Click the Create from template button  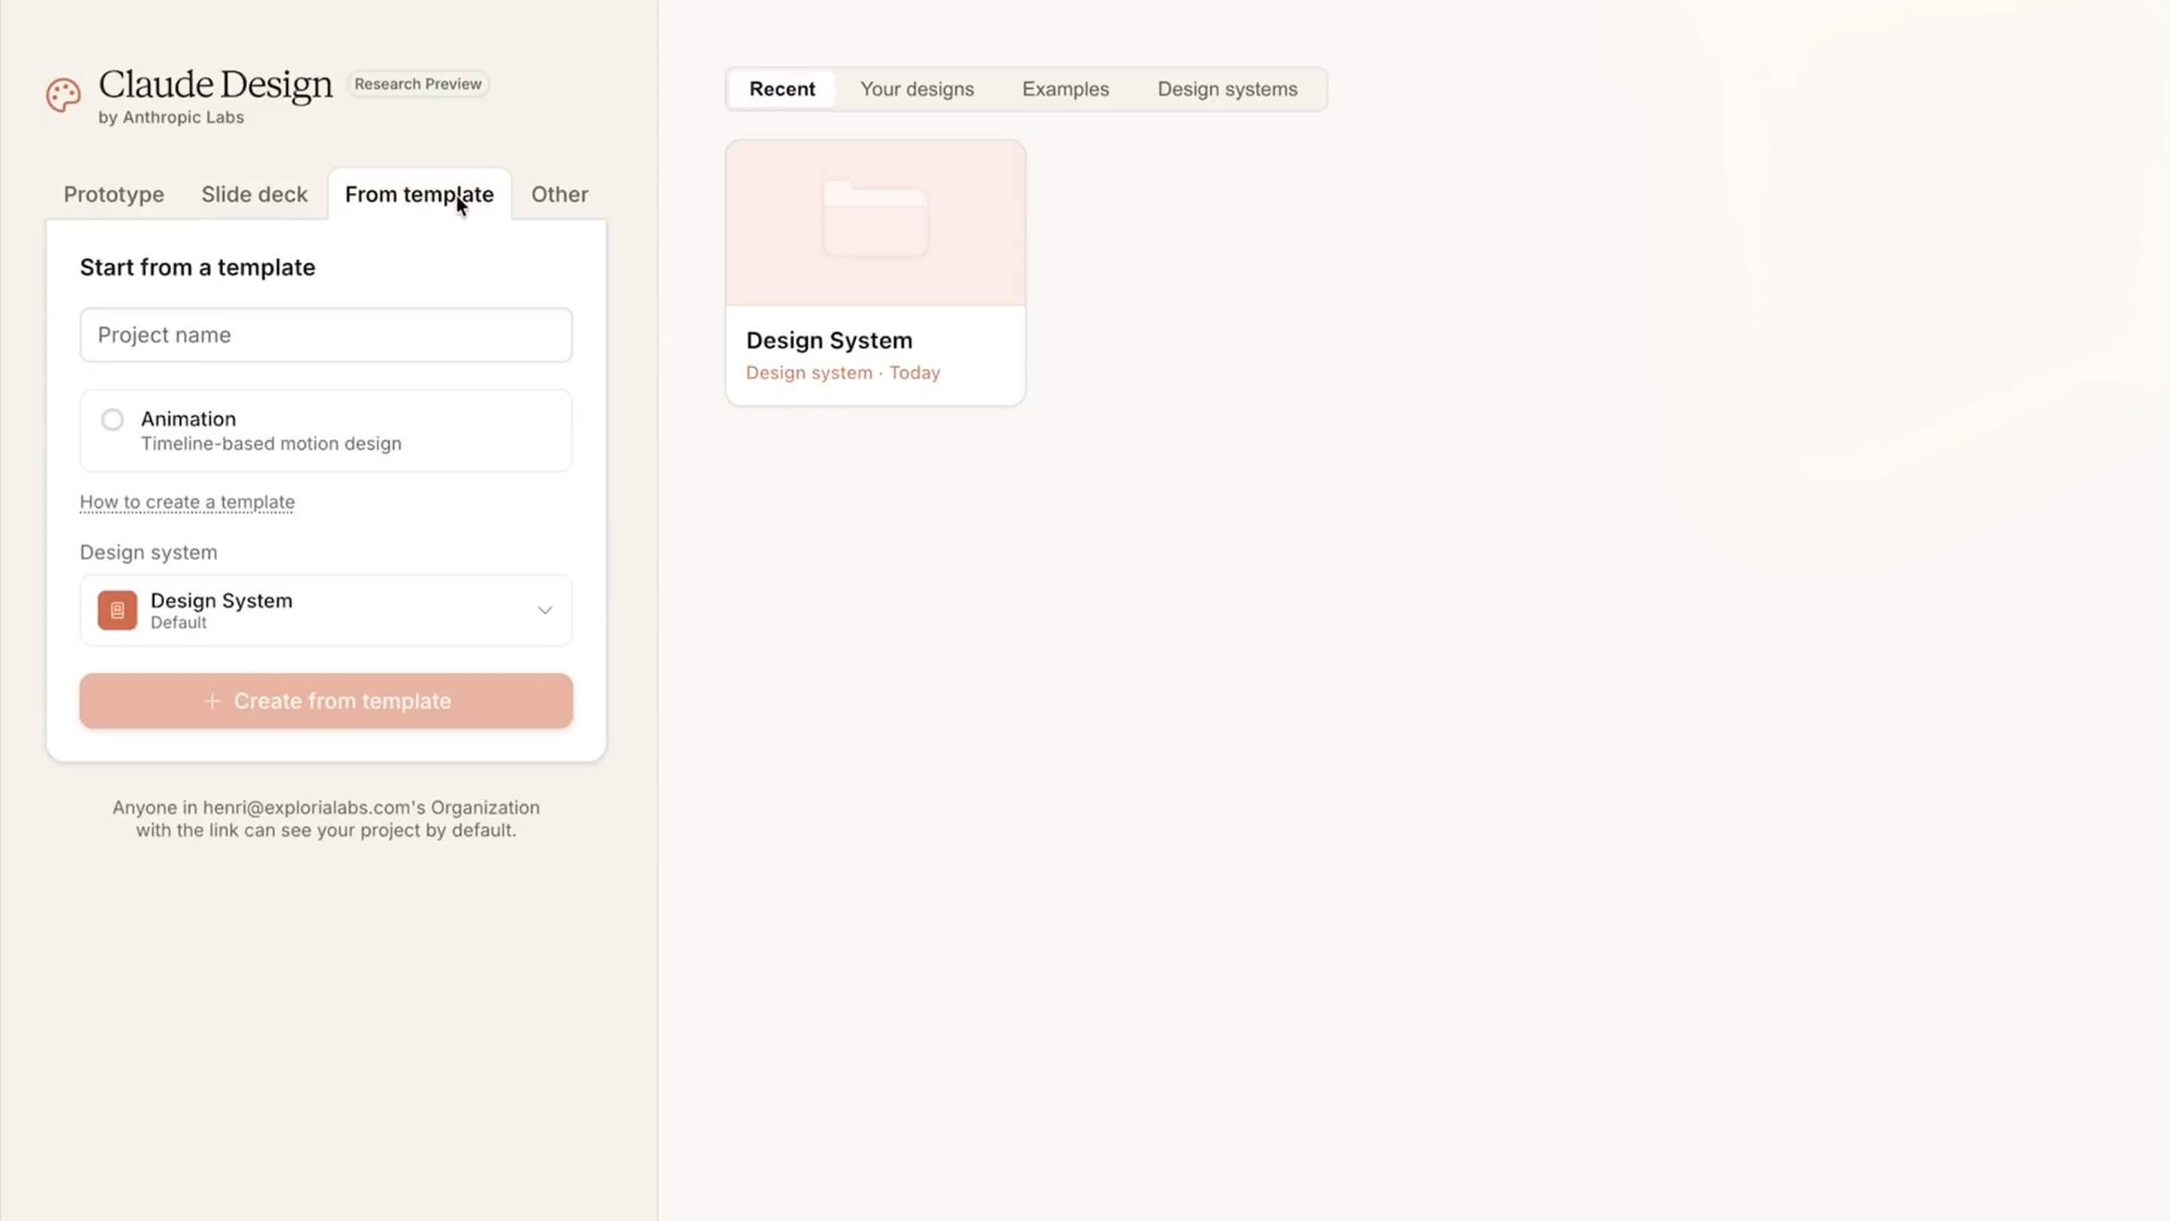pyautogui.click(x=326, y=701)
